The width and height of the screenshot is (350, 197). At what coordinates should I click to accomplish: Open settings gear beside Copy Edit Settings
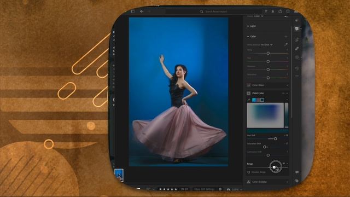pos(220,189)
